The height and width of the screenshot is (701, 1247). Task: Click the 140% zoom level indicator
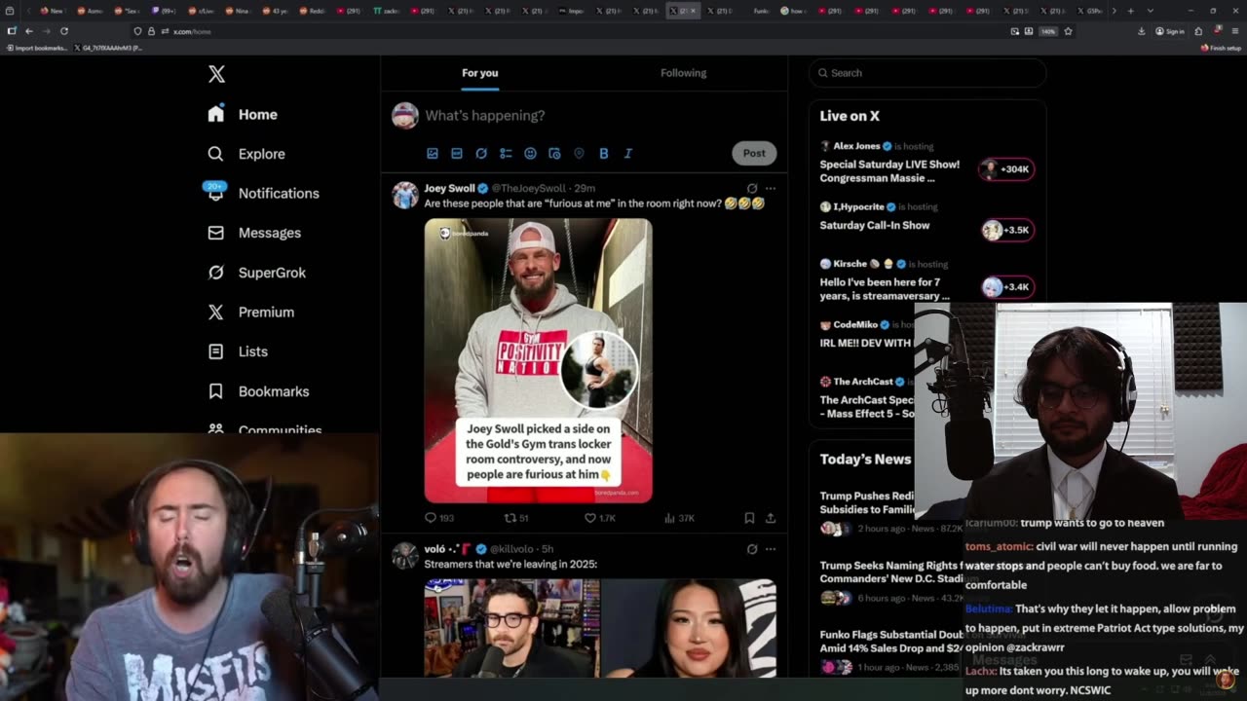click(x=1048, y=31)
